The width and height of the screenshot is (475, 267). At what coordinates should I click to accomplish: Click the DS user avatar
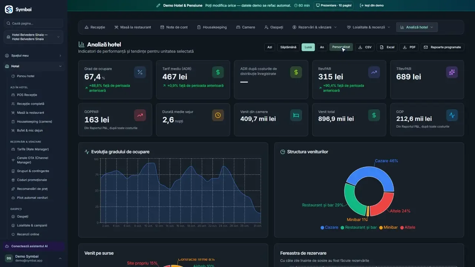tap(9, 258)
